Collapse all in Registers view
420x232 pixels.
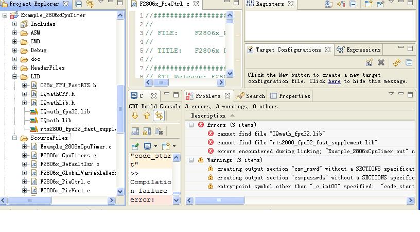click(x=353, y=4)
